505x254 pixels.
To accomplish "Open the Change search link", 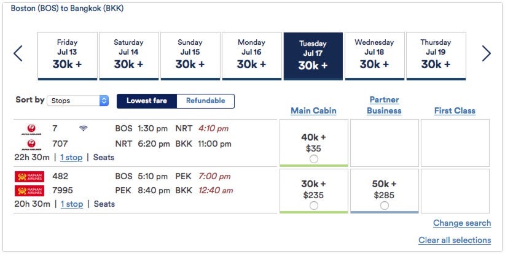I will [462, 223].
